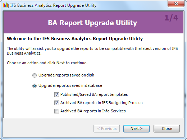The height and width of the screenshot is (140, 187).
Task: Click the window title text in the title bar
Action: point(53,5)
